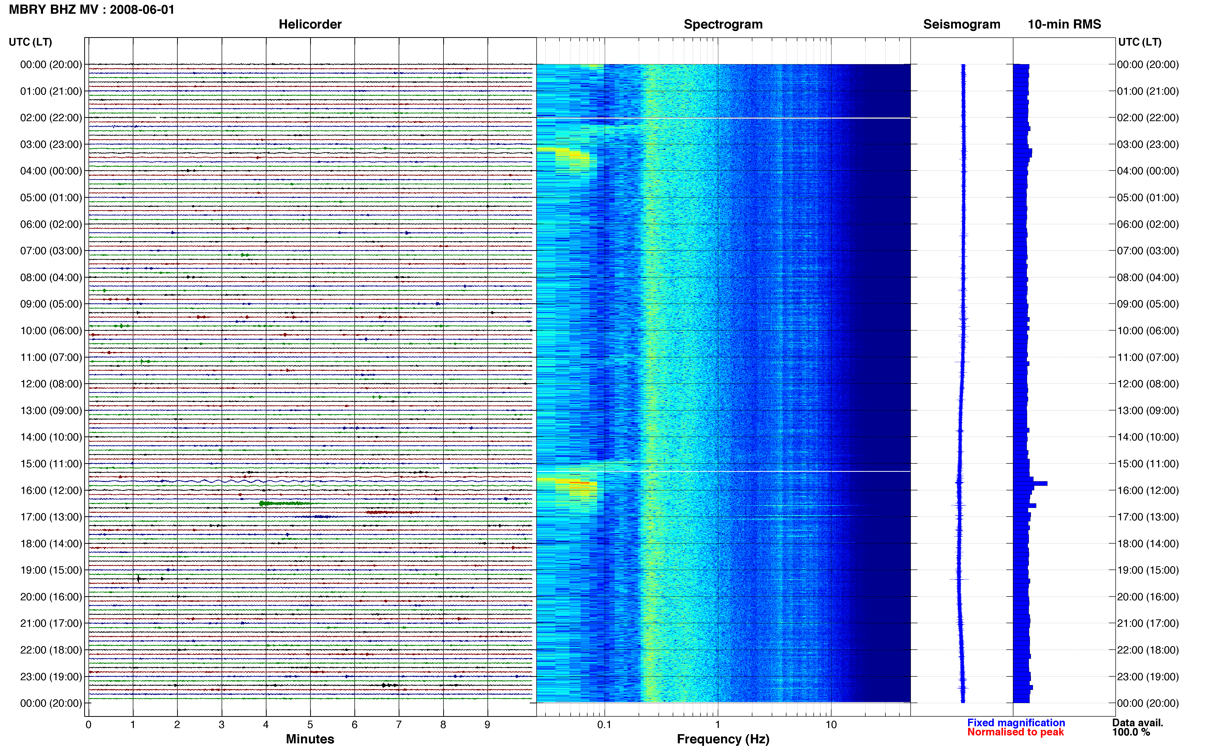Click the '100.0 %' data availability value
Screen dimensions: 1206x754
tap(1131, 732)
